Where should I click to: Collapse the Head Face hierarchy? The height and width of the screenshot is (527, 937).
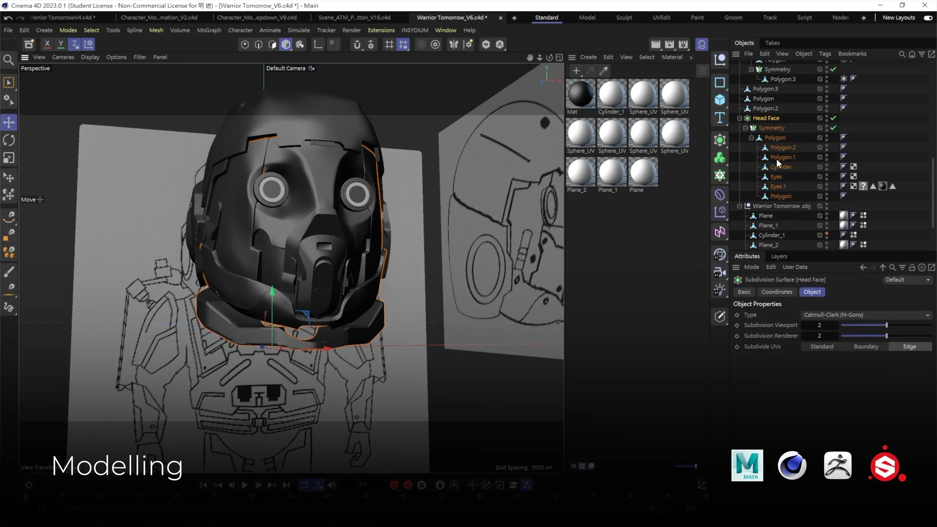pyautogui.click(x=739, y=118)
